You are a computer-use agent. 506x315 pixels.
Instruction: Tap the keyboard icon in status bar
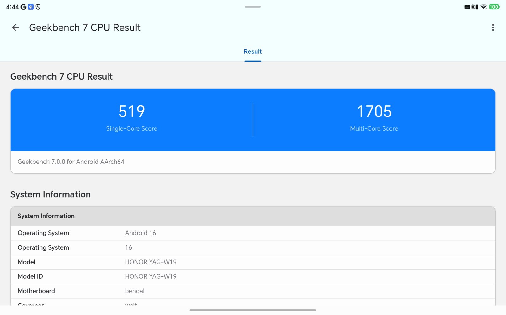[x=467, y=7]
